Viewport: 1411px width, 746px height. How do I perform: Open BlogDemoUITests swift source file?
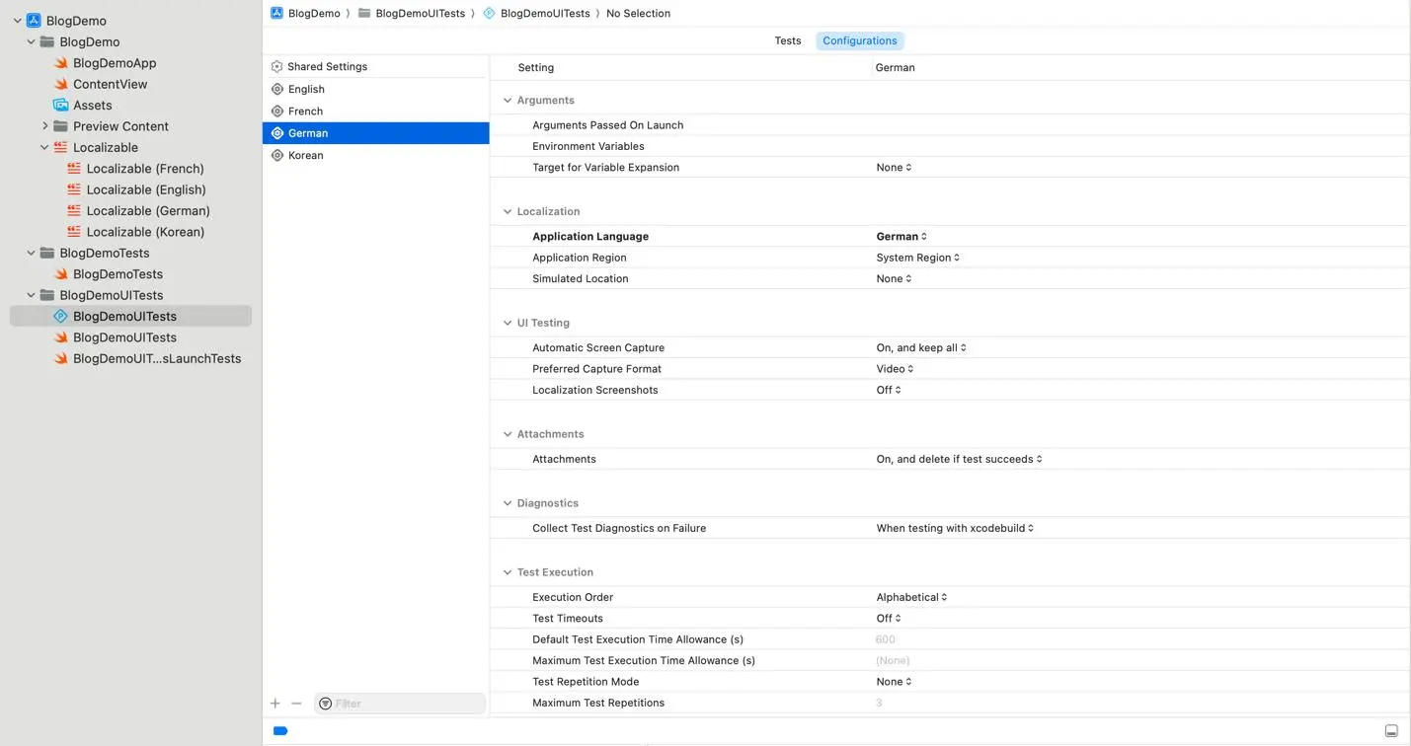[124, 337]
